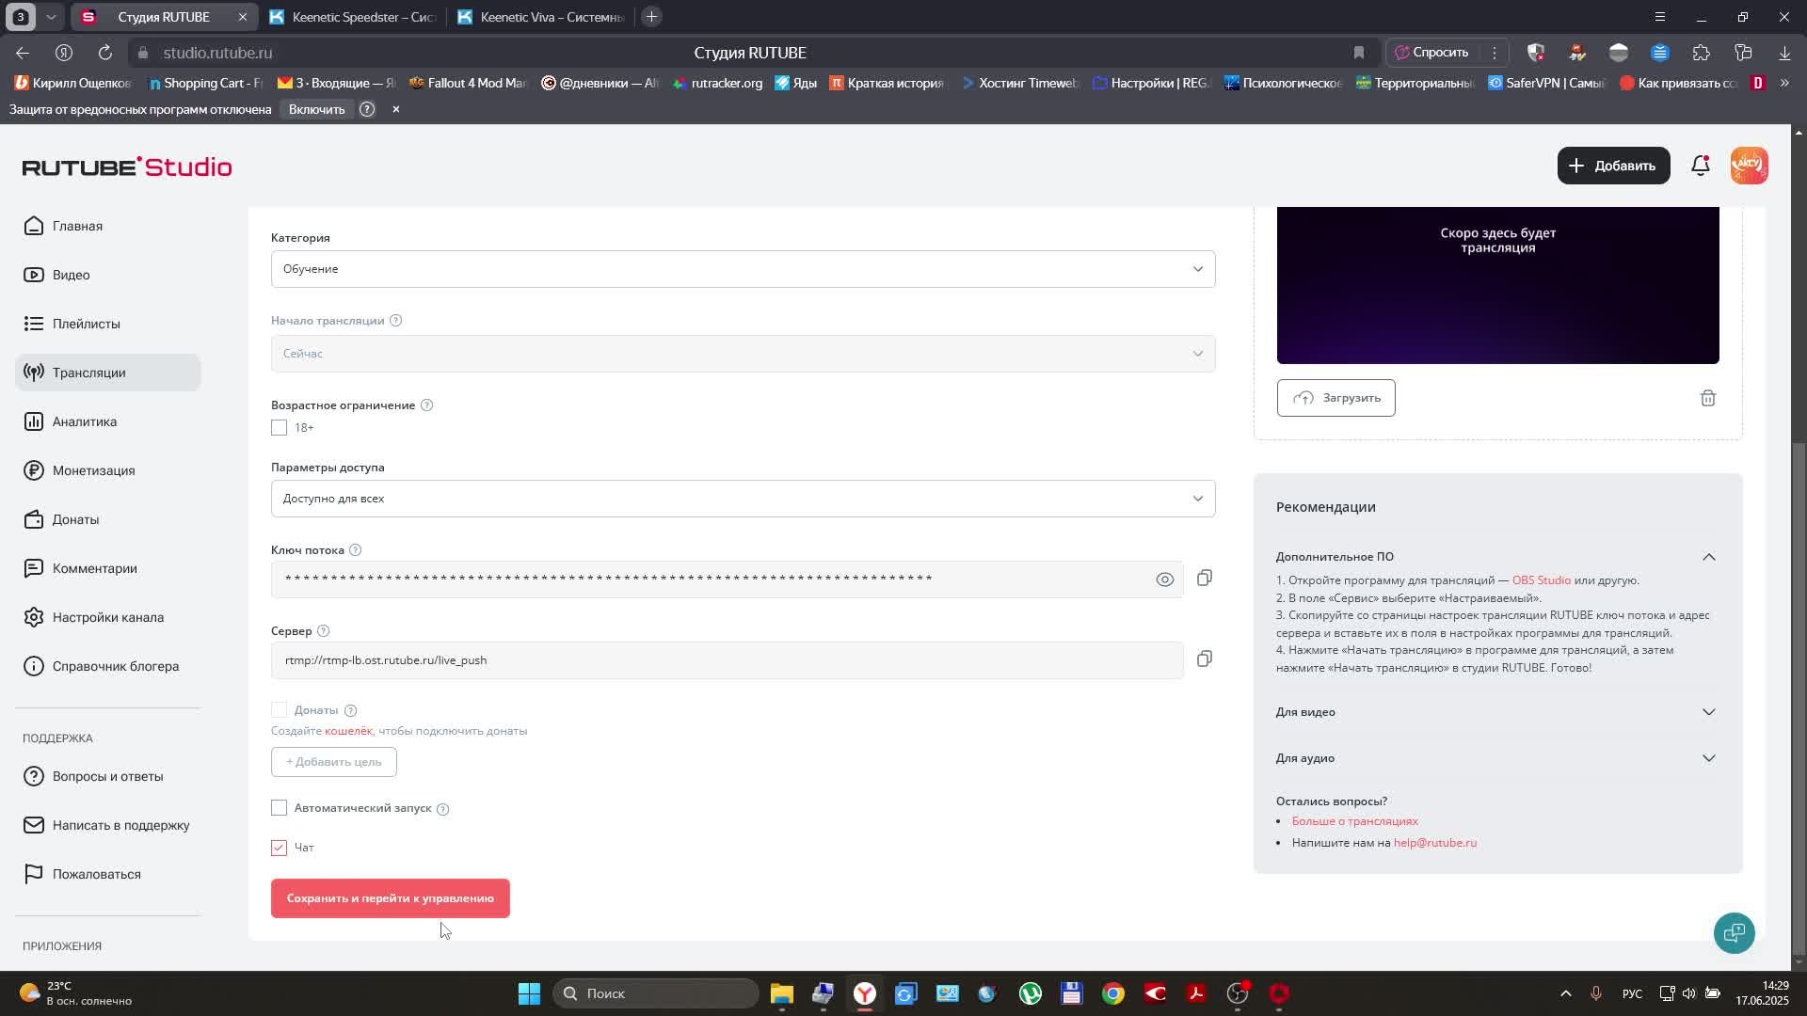Show help for Начало трансляции
1807x1016 pixels.
396,321
